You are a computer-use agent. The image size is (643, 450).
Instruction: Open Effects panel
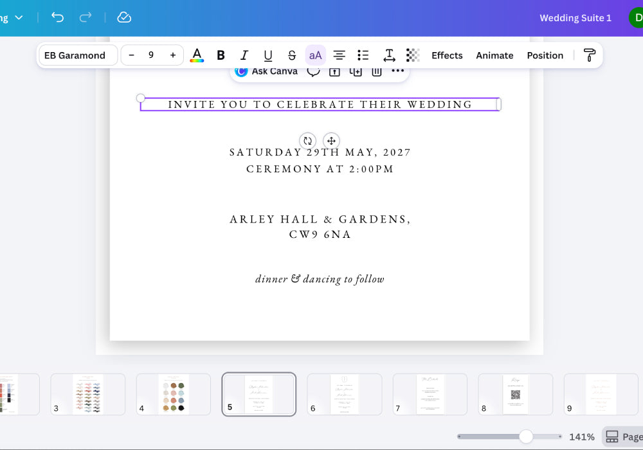tap(447, 55)
